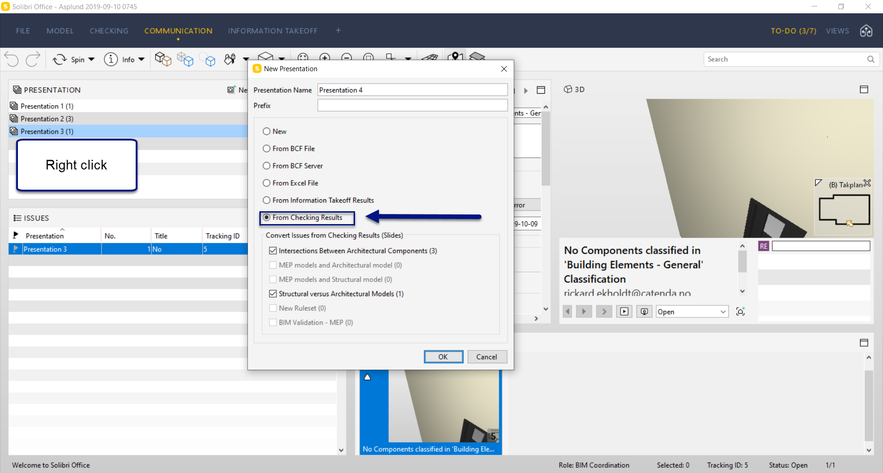The width and height of the screenshot is (883, 473).
Task: Open the MODEL tab
Action: click(x=60, y=31)
